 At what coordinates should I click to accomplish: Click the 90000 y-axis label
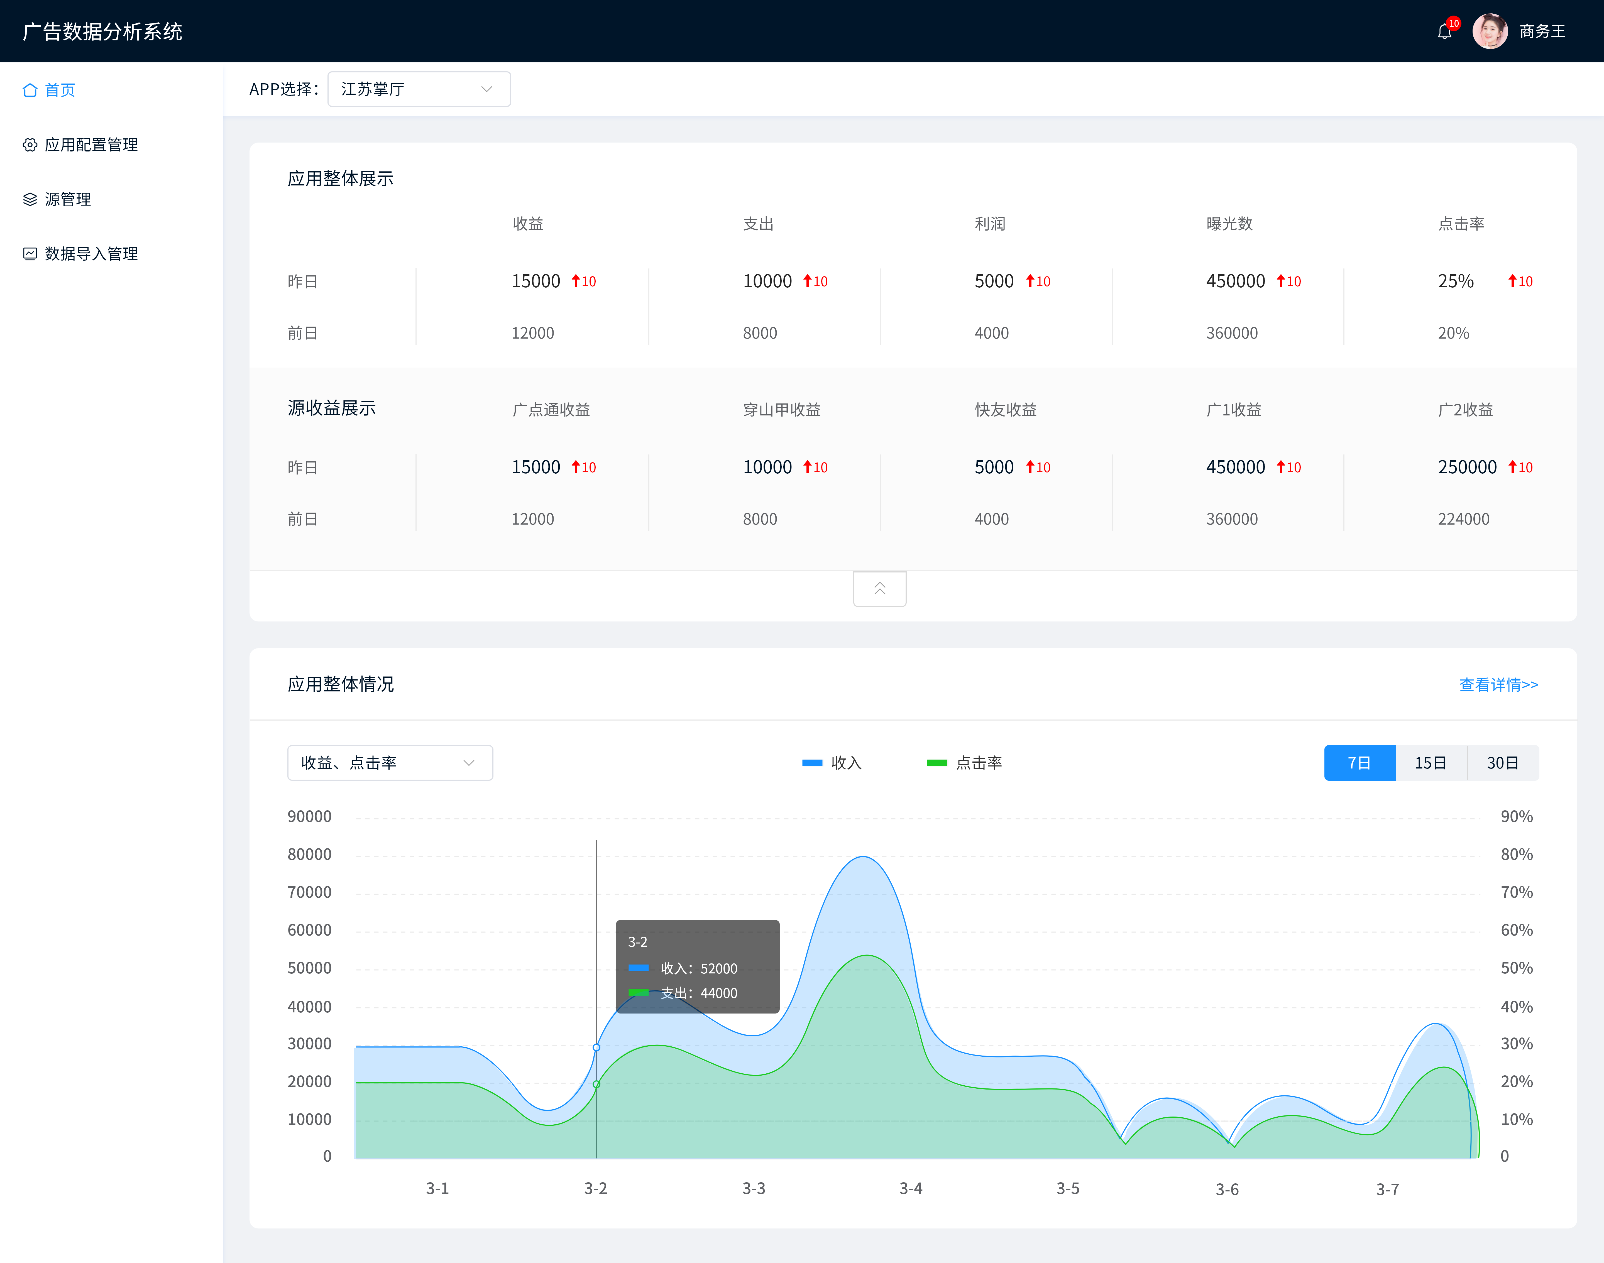point(309,817)
